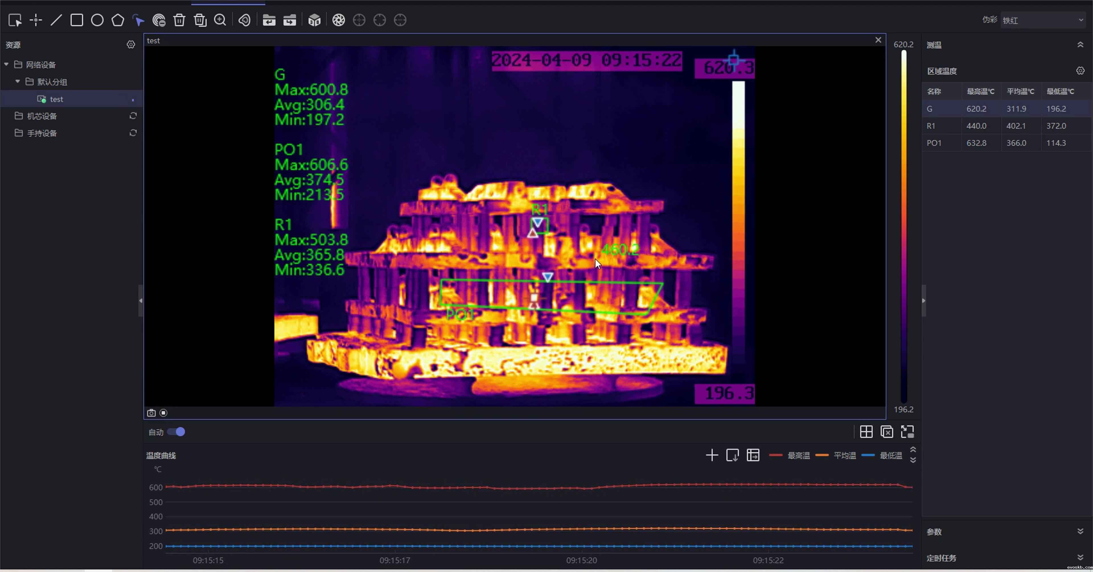Open the 3D view cube icon
Viewport: 1093px width, 572px height.
click(x=315, y=20)
